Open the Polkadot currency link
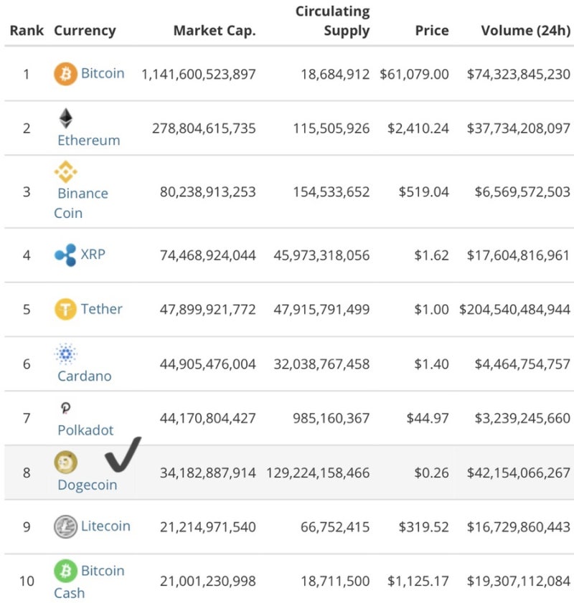 (85, 430)
